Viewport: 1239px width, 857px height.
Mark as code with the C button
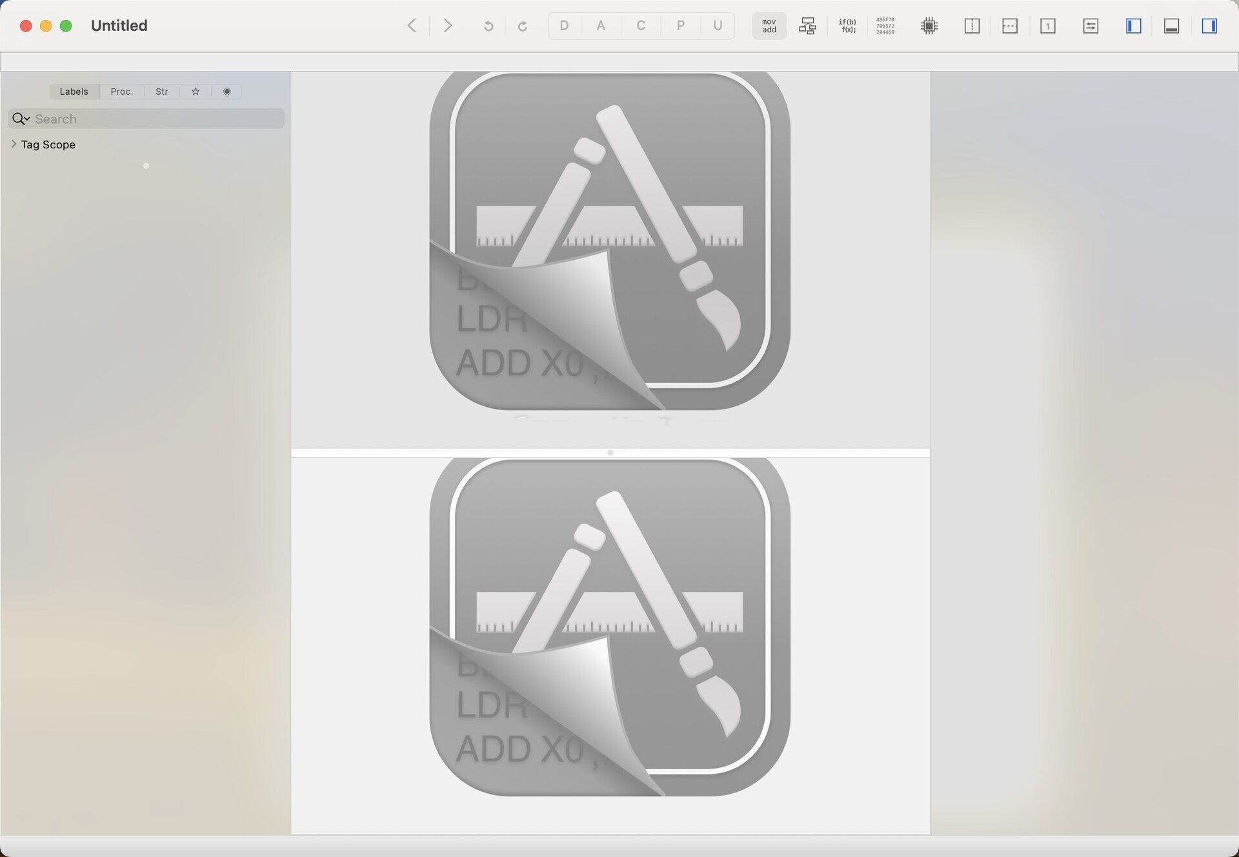[641, 26]
